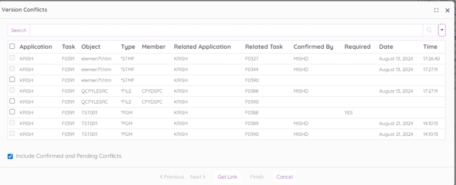
Task: Click in the Search input field
Action: pos(226,30)
